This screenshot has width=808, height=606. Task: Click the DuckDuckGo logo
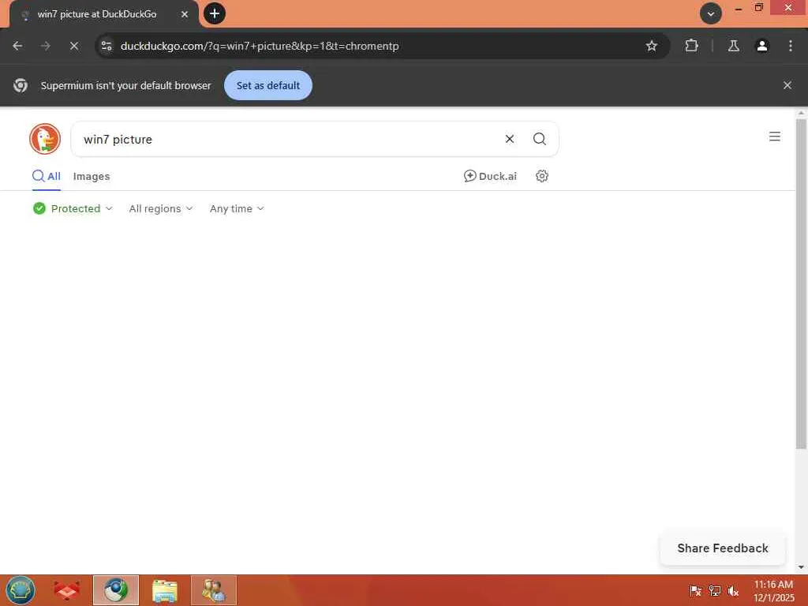(45, 139)
